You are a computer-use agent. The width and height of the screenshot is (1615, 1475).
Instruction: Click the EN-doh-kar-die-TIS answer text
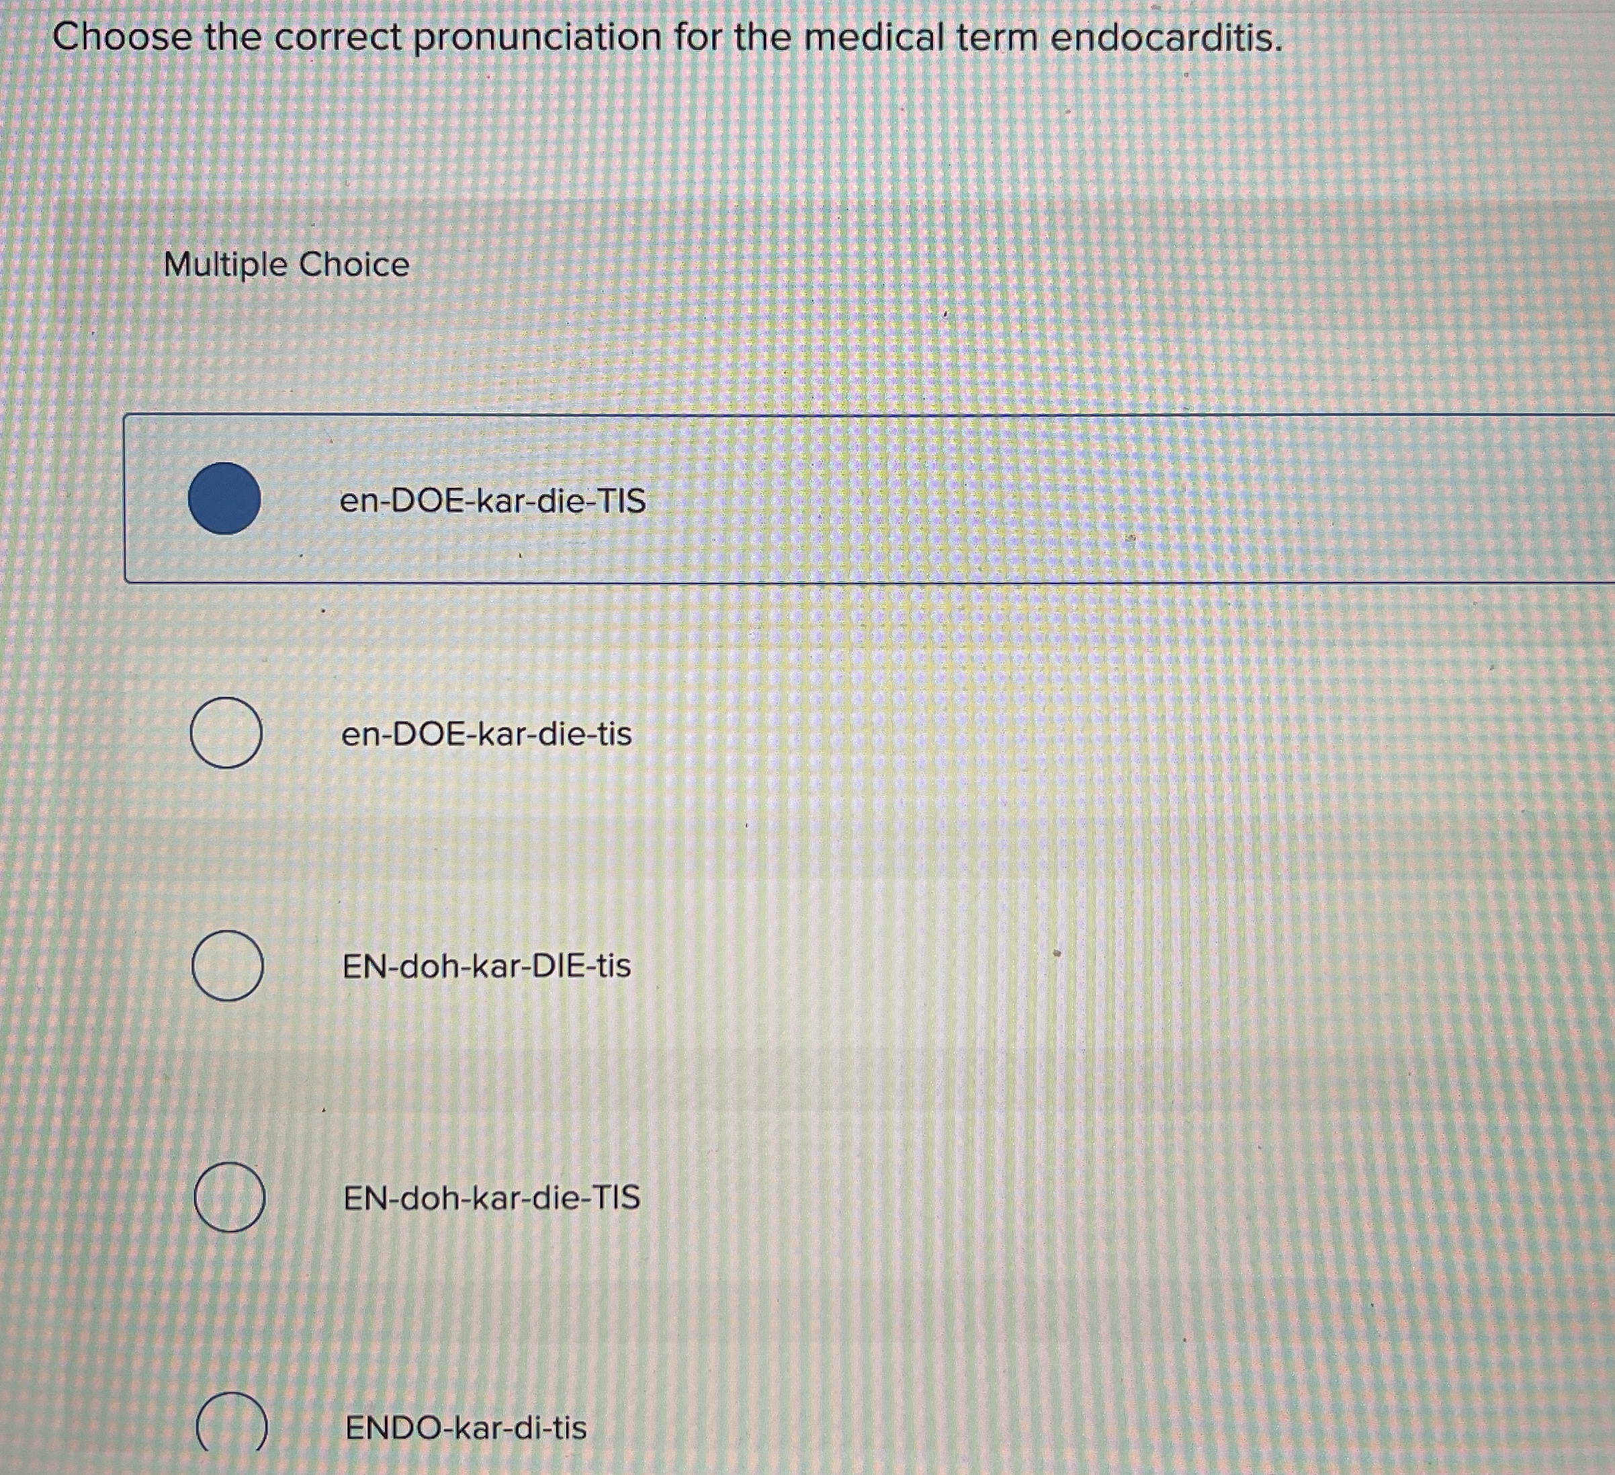tap(492, 1197)
